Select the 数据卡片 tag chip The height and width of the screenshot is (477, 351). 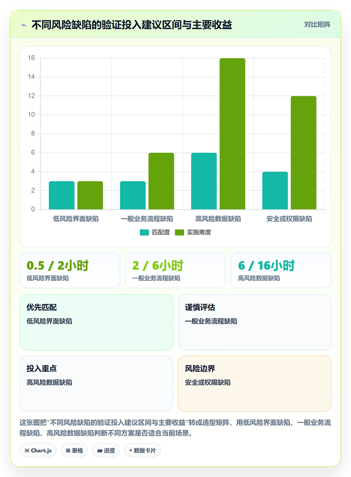coord(142,450)
